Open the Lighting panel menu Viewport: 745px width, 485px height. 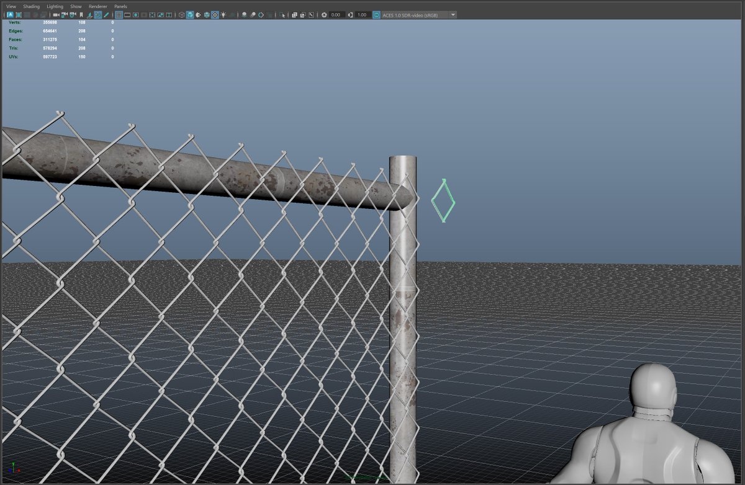tap(55, 6)
